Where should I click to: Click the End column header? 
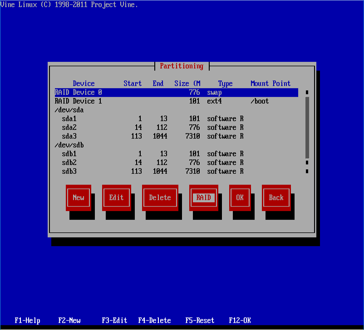coord(158,84)
